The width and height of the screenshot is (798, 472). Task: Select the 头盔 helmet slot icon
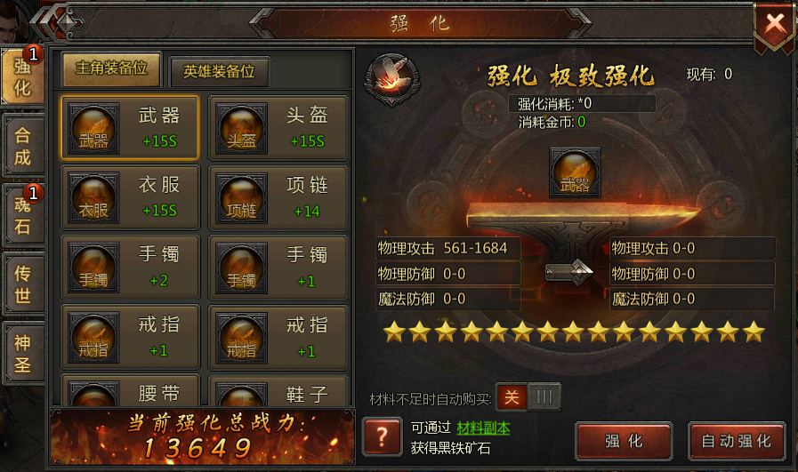[x=241, y=128]
